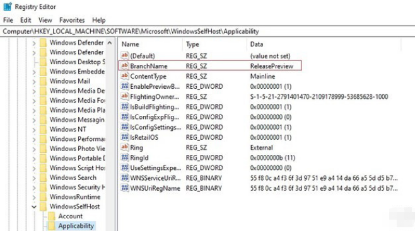Click the Applicability folder icon
The height and width of the screenshot is (231, 415).
point(52,226)
